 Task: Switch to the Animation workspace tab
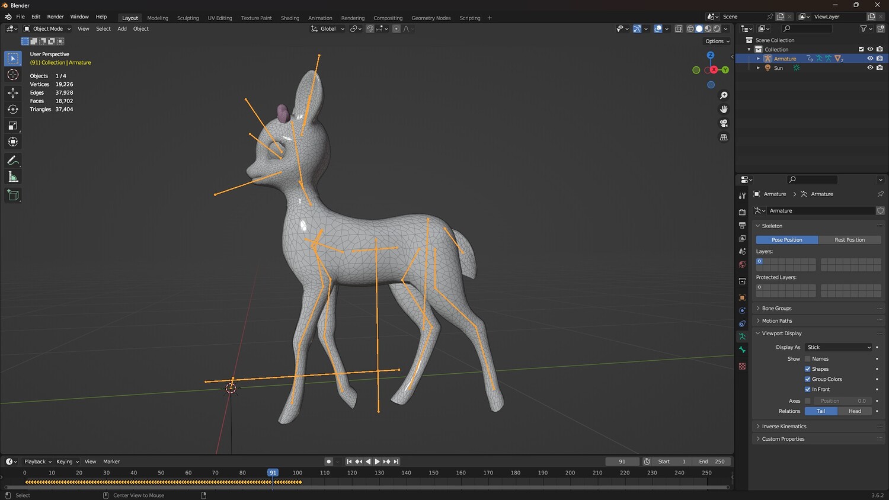tap(320, 18)
